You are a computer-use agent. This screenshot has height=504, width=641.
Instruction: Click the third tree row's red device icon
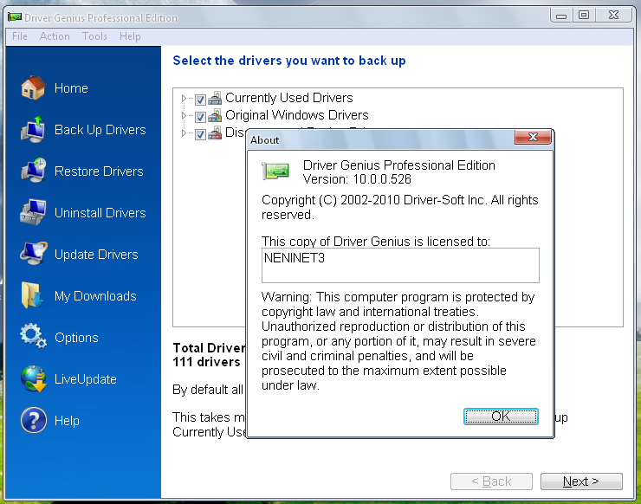[215, 133]
